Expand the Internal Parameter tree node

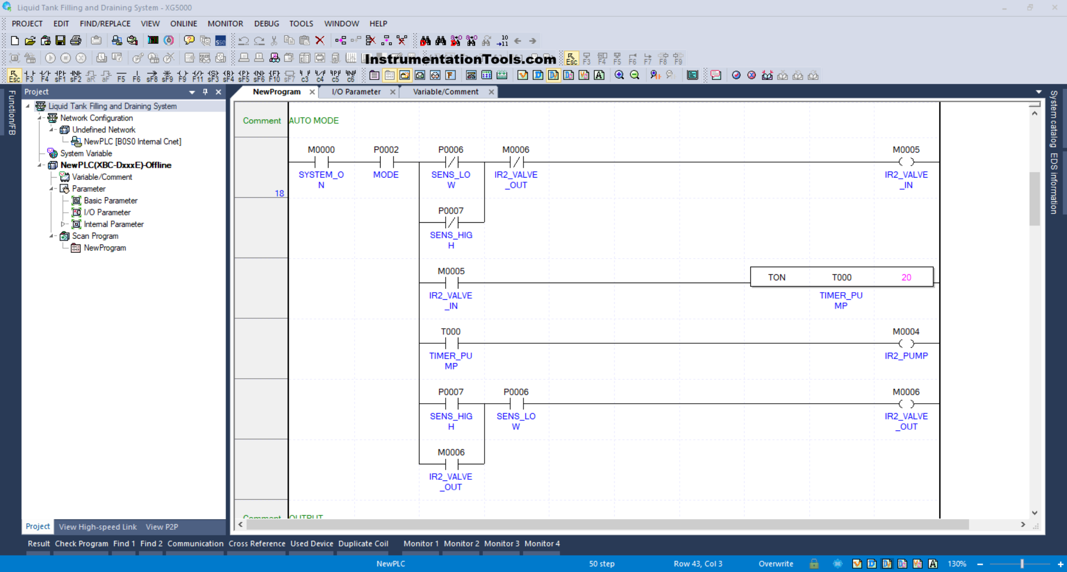click(63, 224)
